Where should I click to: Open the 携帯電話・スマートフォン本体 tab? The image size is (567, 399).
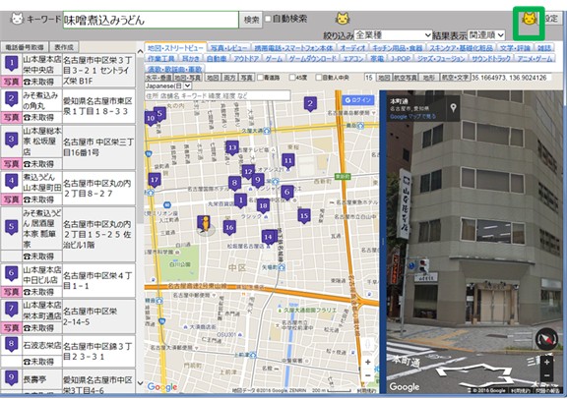click(293, 48)
